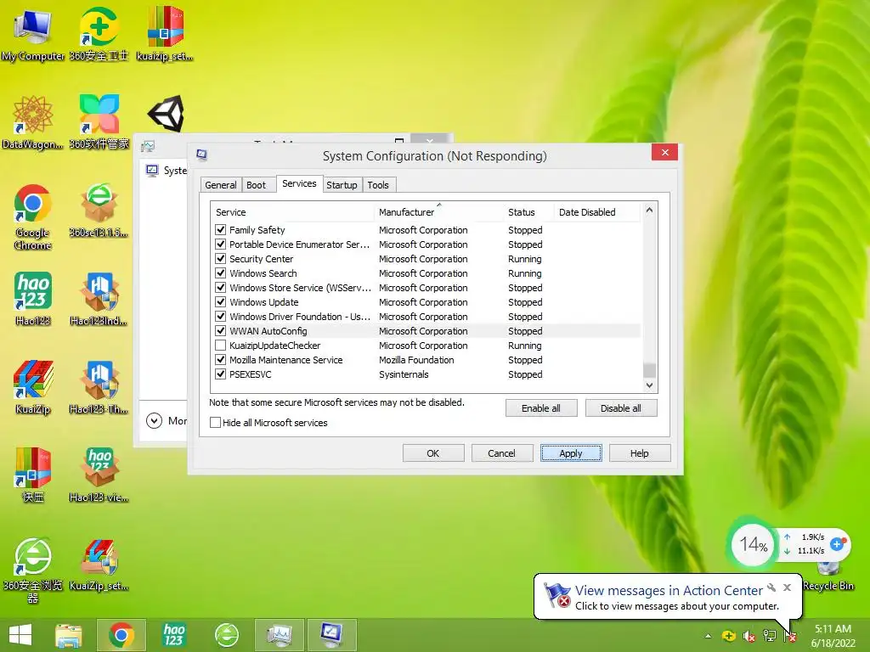Click the Windows Start button
This screenshot has width=870, height=652.
click(20, 635)
